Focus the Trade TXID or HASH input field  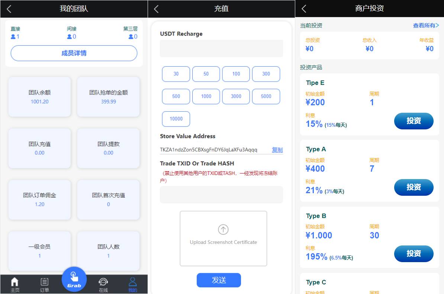coord(221,195)
